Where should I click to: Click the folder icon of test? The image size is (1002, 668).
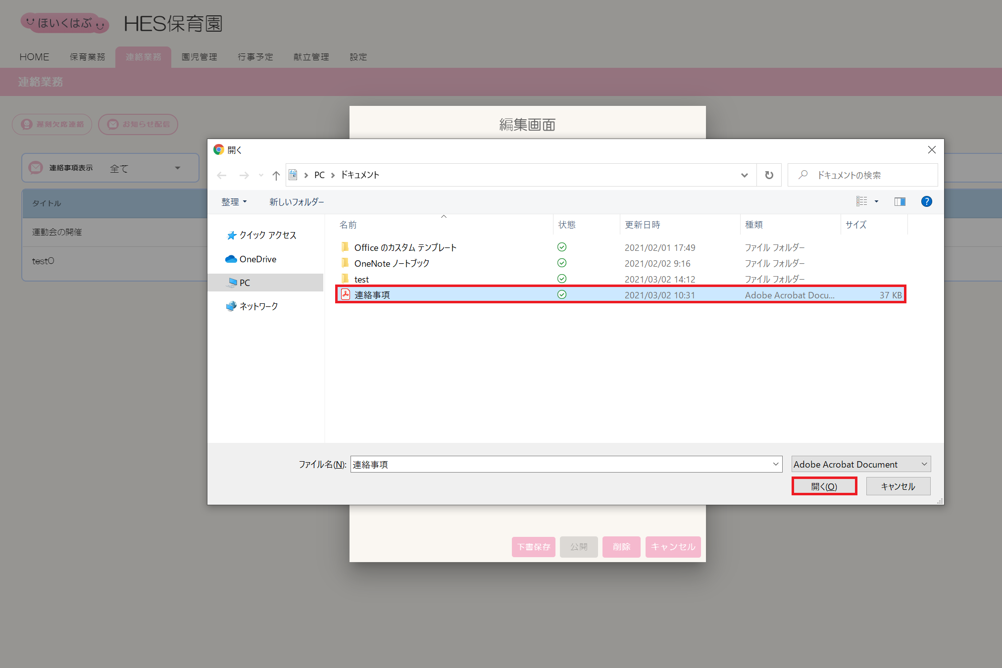[345, 279]
